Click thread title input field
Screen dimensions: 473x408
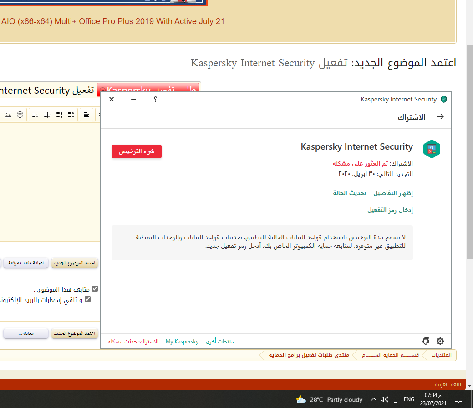click(47, 90)
